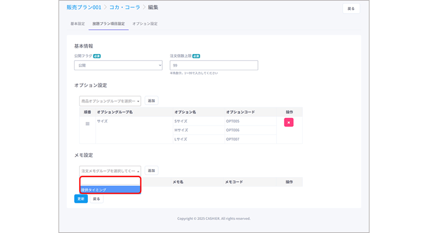Click the bottom 戻る button
The image size is (428, 233).
[96, 199]
